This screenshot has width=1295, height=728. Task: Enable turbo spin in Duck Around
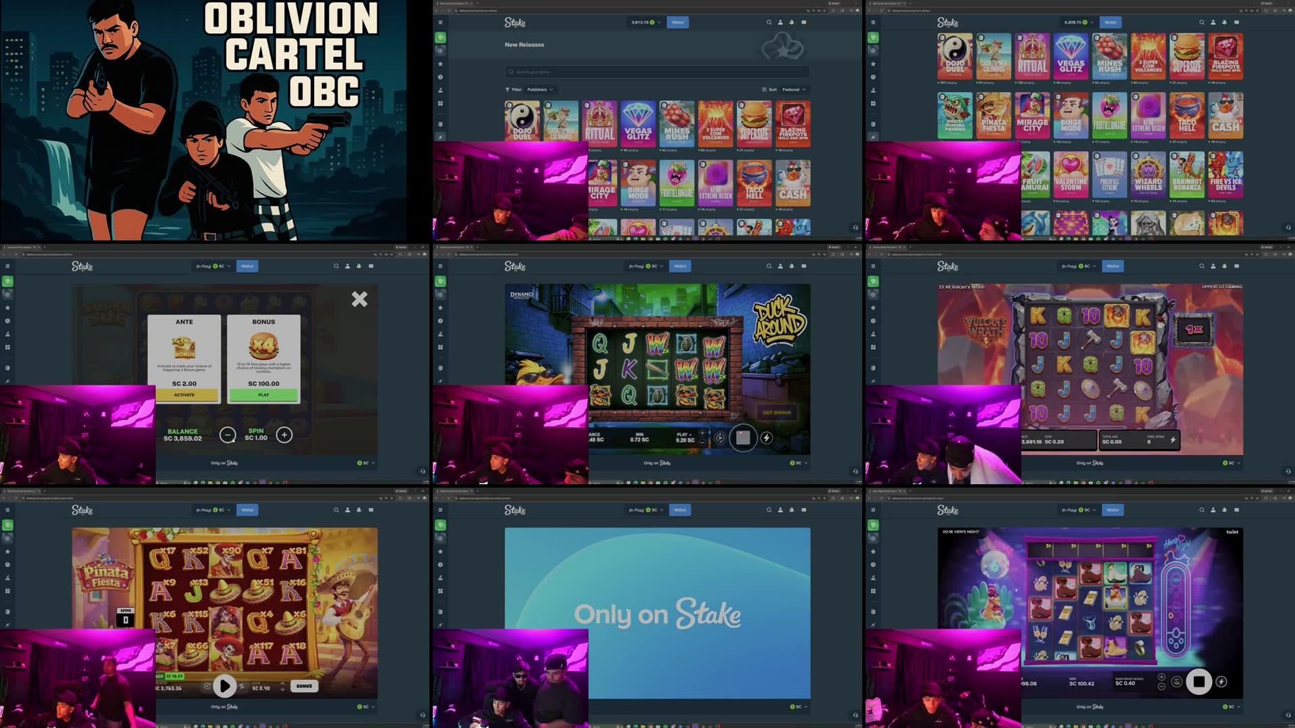point(766,438)
